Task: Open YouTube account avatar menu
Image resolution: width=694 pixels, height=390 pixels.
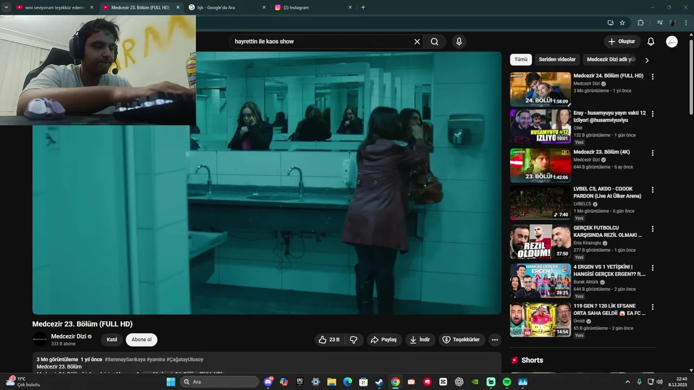Action: point(672,42)
